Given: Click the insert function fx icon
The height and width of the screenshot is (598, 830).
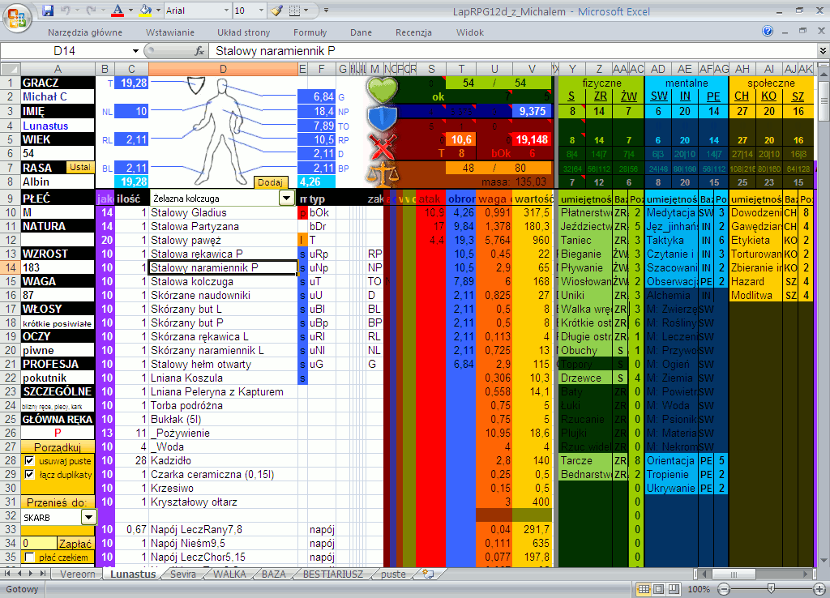Looking at the screenshot, I should pos(199,50).
